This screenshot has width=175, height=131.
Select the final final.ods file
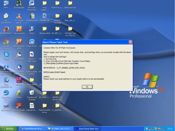pos(32,17)
